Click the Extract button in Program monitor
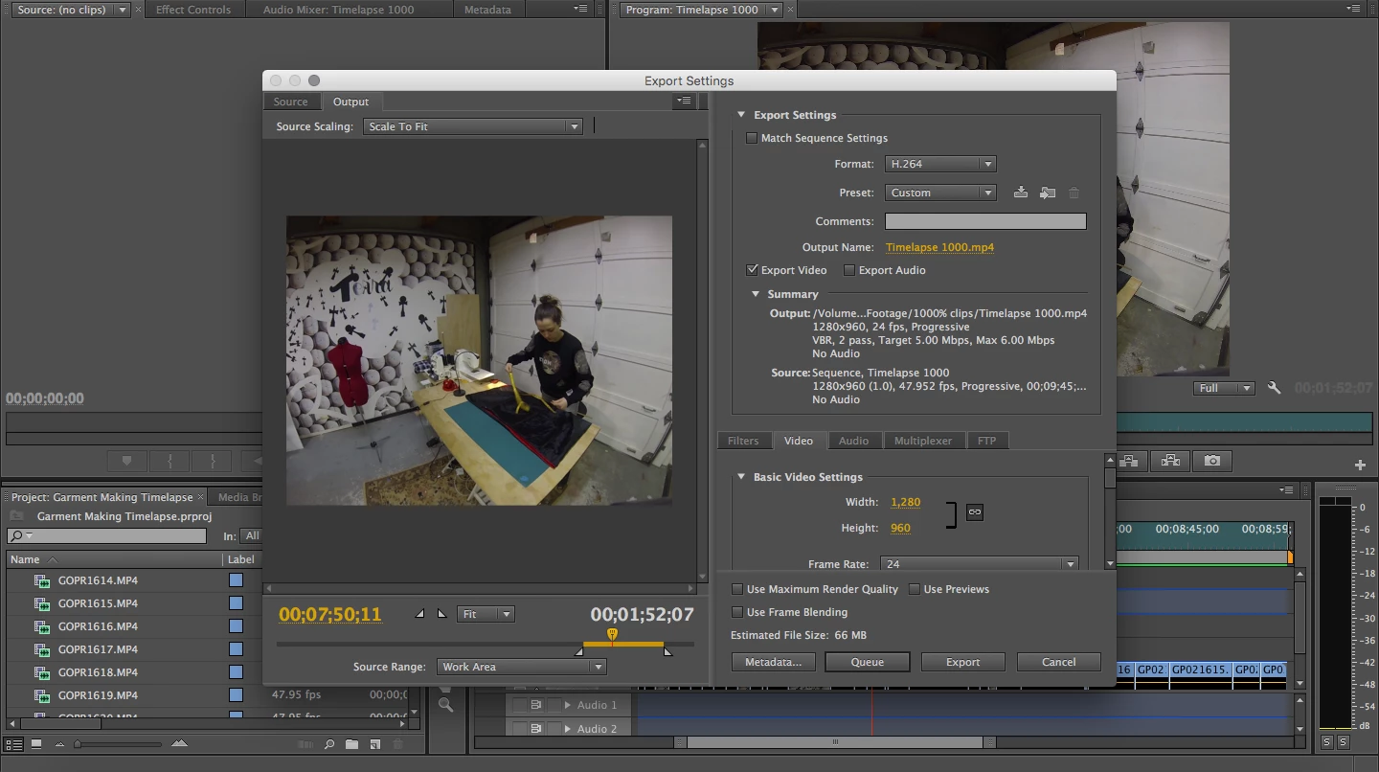The height and width of the screenshot is (772, 1379). pyautogui.click(x=1170, y=461)
